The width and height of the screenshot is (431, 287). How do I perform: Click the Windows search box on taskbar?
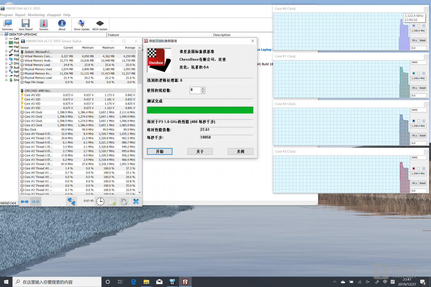[57, 282]
